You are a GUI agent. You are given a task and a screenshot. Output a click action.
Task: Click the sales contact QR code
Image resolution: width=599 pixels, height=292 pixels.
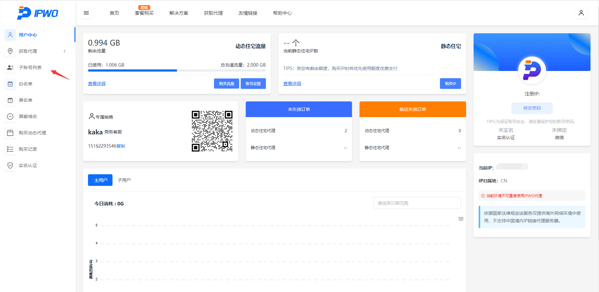[212, 131]
